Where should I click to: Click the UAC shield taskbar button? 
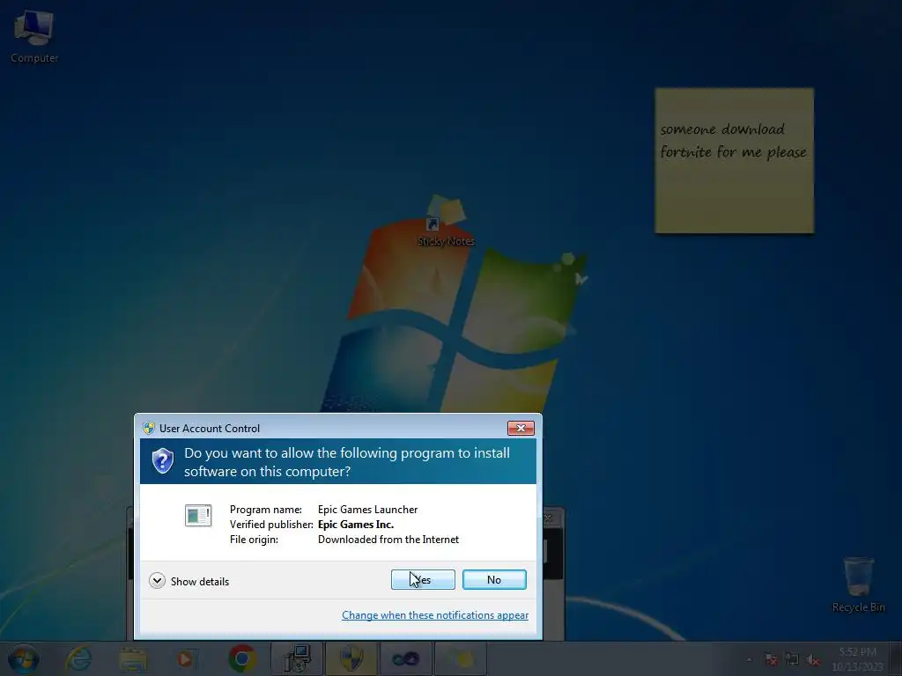(x=351, y=658)
